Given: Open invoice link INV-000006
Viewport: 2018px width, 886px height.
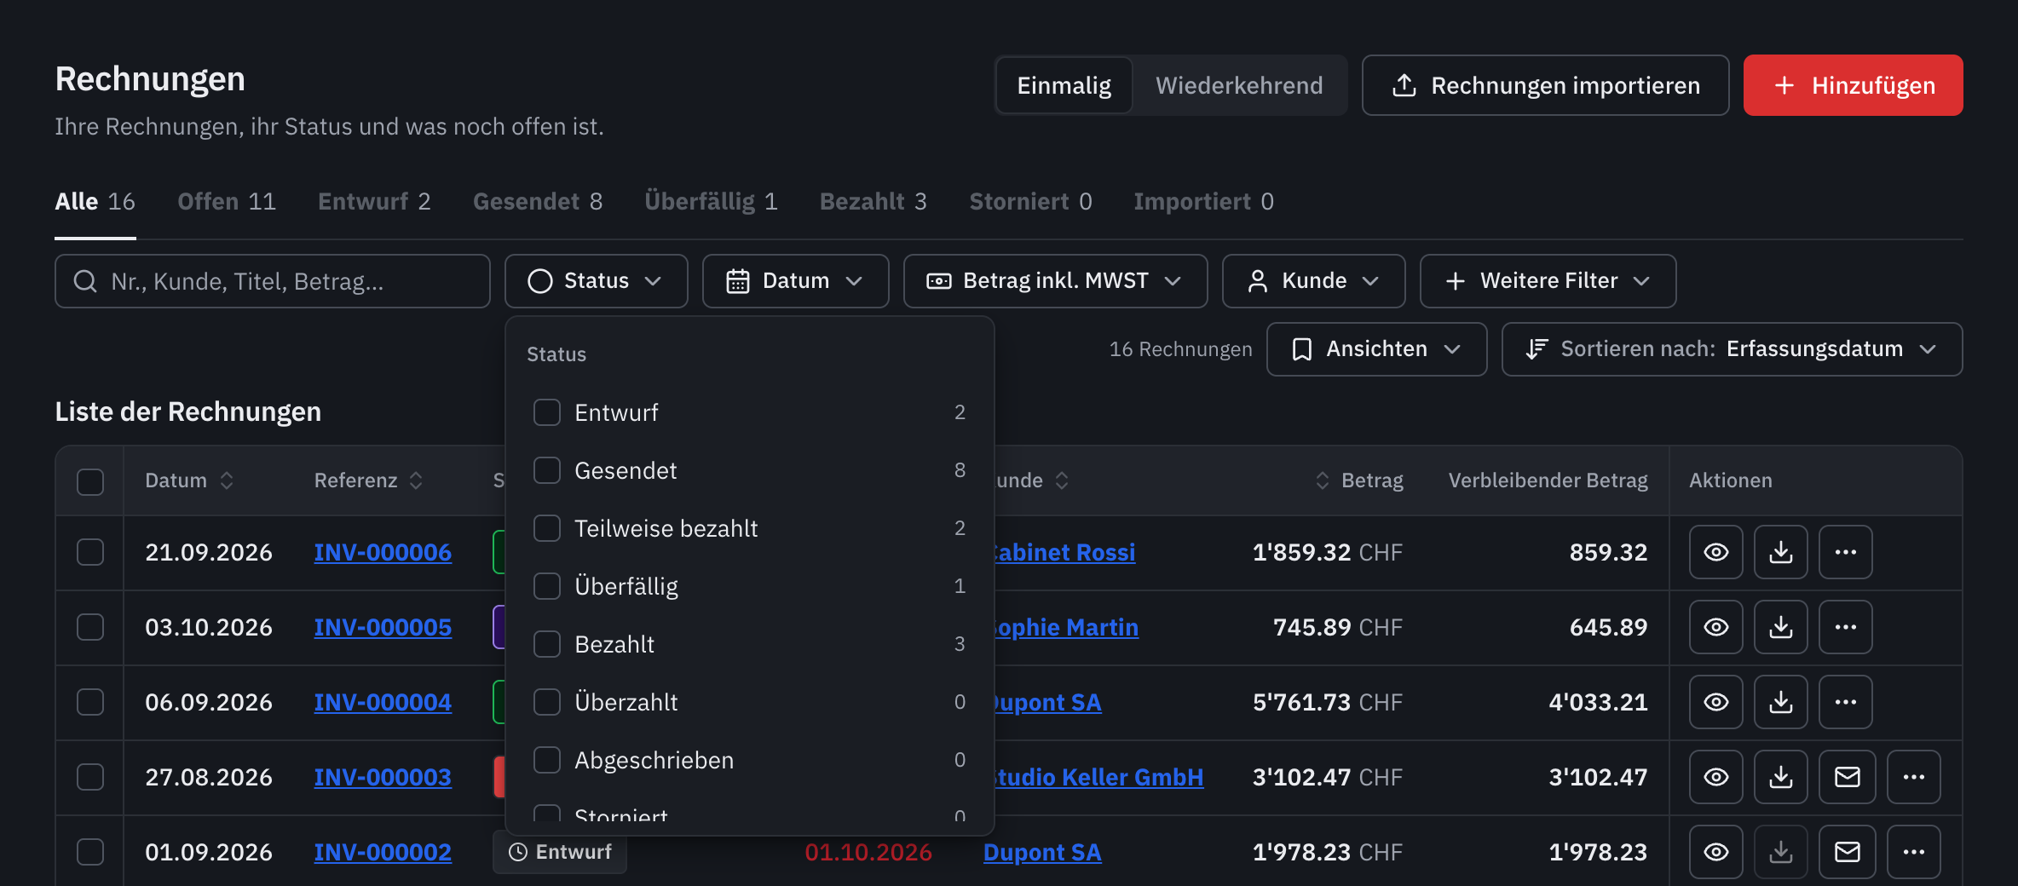Looking at the screenshot, I should [383, 552].
